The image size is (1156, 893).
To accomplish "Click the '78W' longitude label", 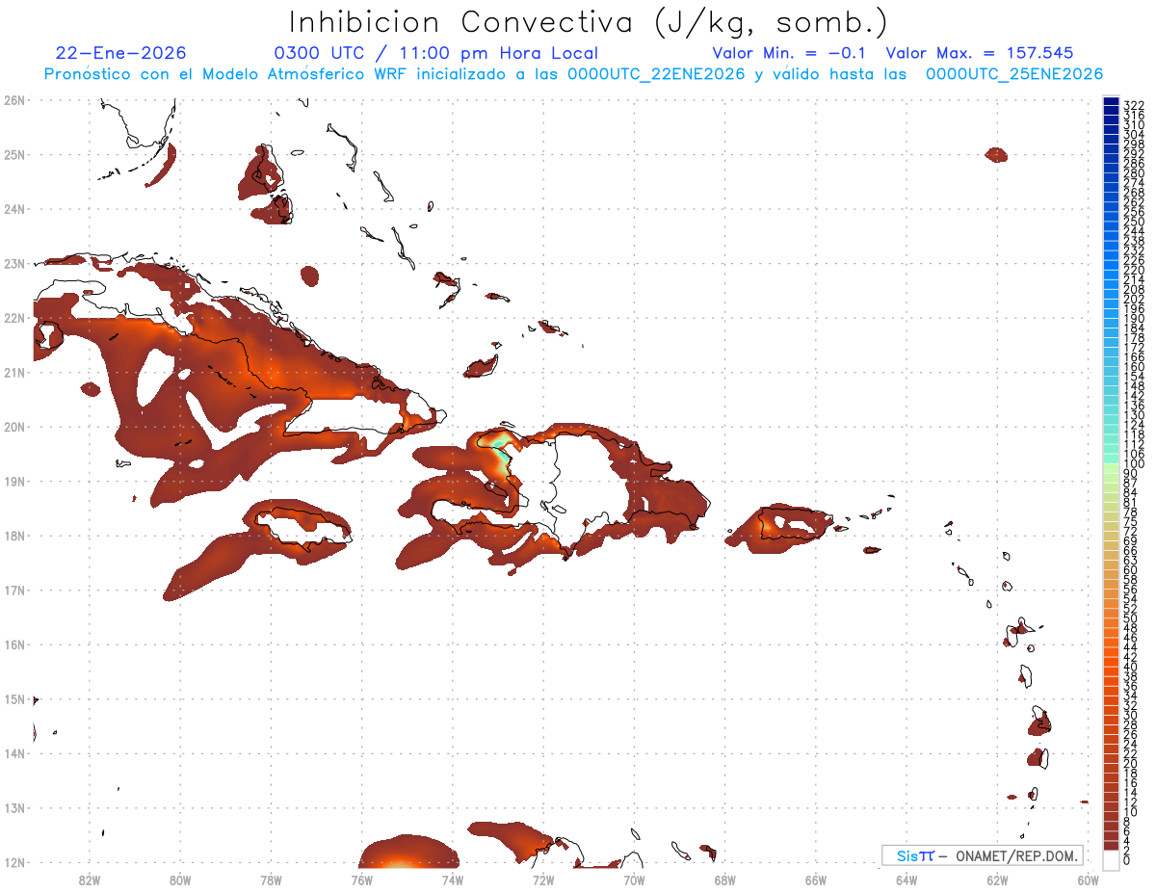I will point(271,880).
